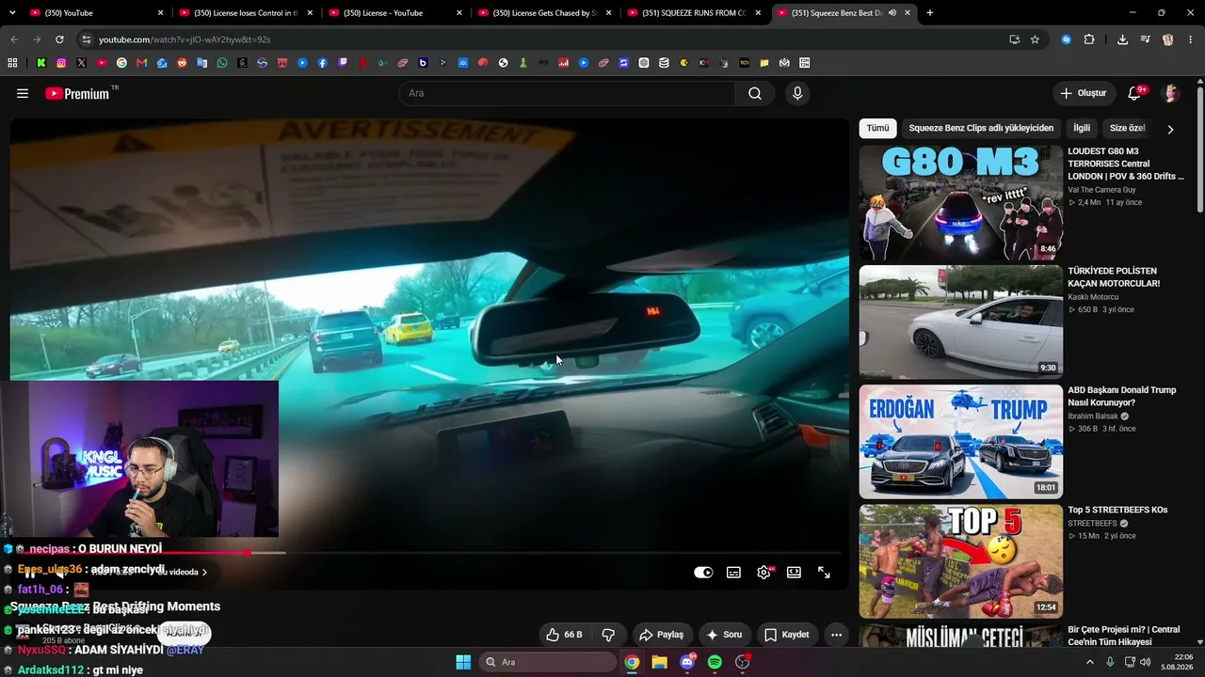Open 'TÜRKİYEDE POLİSTEN KAÇAN MOTORCULAR!' video title
This screenshot has width=1205, height=677.
[x=1114, y=277]
